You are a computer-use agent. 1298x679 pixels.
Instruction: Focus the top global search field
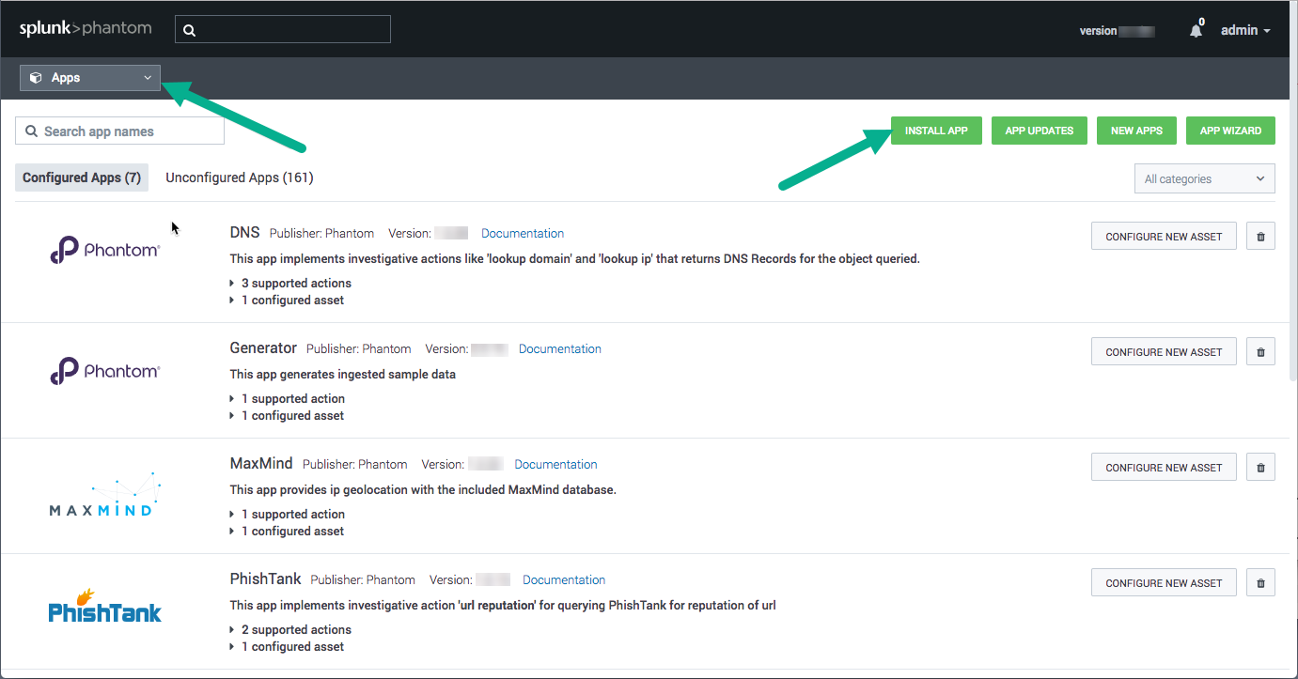click(283, 29)
